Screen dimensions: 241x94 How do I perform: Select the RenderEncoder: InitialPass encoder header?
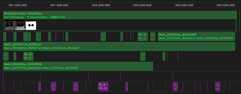(x=120, y=15)
